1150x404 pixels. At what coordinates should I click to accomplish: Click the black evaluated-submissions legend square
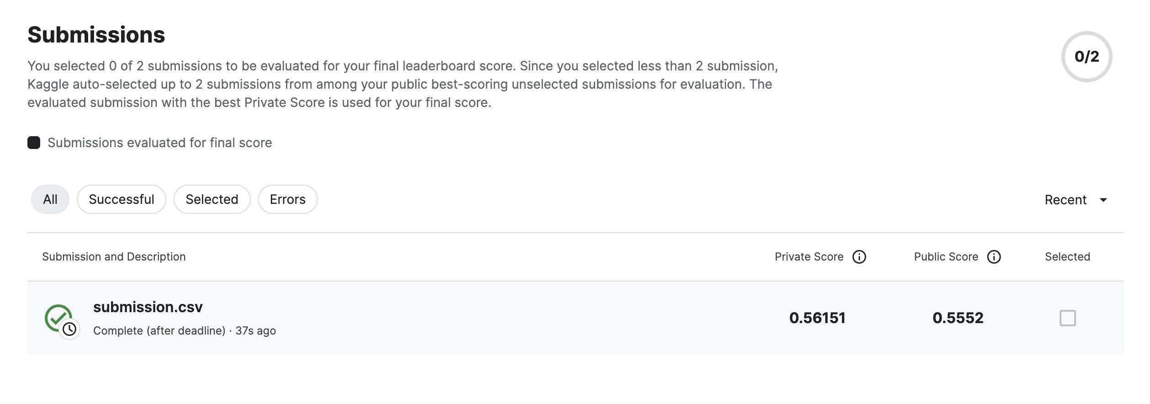coord(34,143)
